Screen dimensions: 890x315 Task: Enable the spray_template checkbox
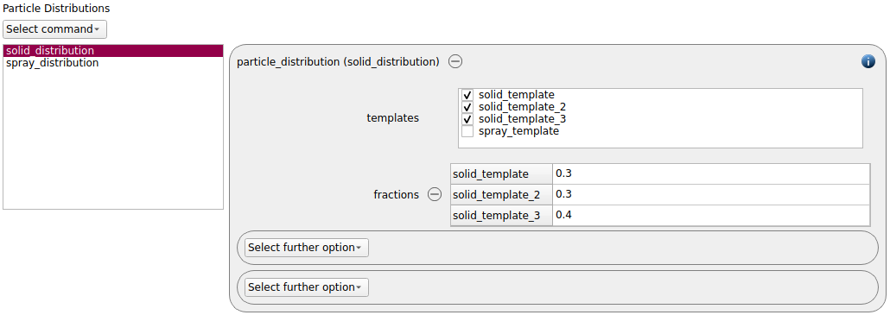[467, 131]
